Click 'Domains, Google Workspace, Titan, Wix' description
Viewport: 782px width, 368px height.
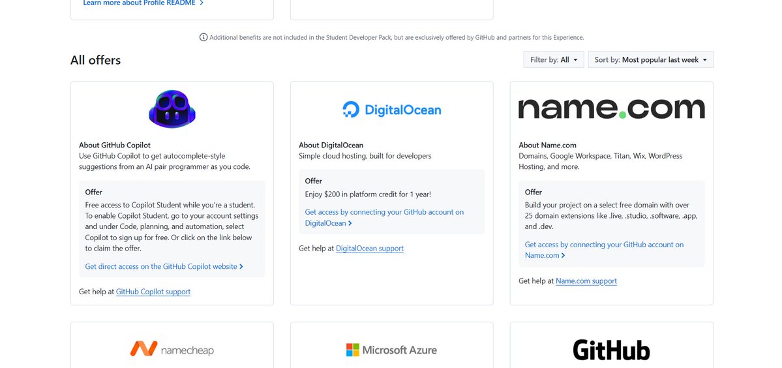point(601,161)
